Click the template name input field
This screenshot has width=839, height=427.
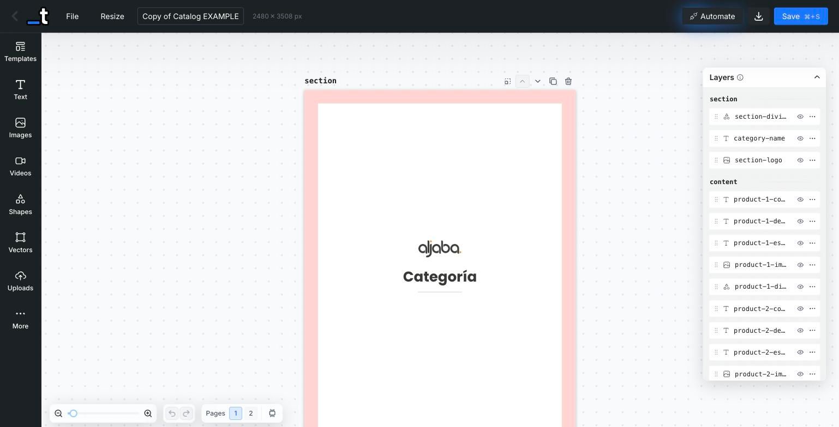[190, 16]
